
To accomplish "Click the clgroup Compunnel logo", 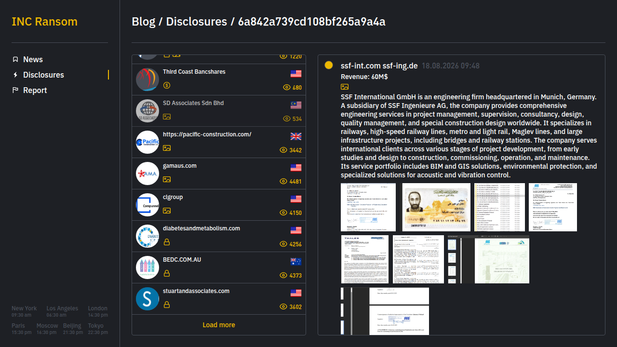I will coord(148,205).
